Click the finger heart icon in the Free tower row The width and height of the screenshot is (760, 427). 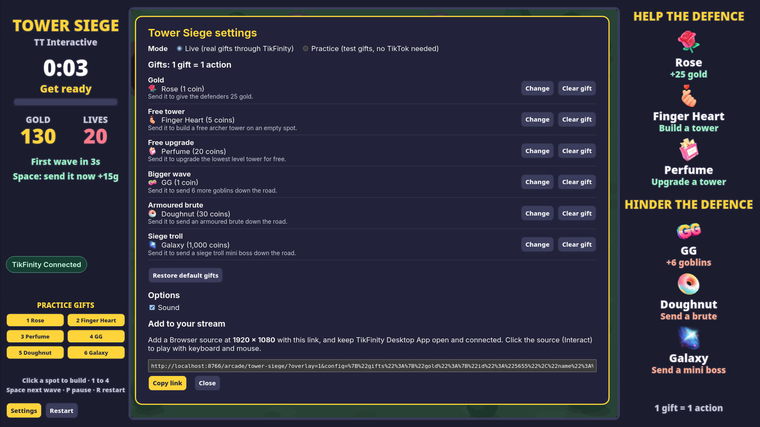[152, 120]
